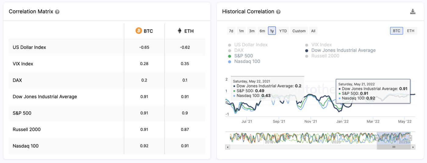Click the Historical Correlation title
Viewport: 427px width, 163px height.
248,12
